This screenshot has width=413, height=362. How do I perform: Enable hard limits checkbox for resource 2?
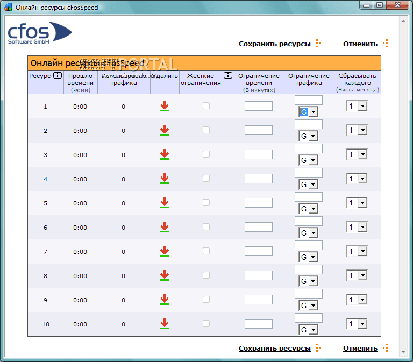click(x=206, y=130)
